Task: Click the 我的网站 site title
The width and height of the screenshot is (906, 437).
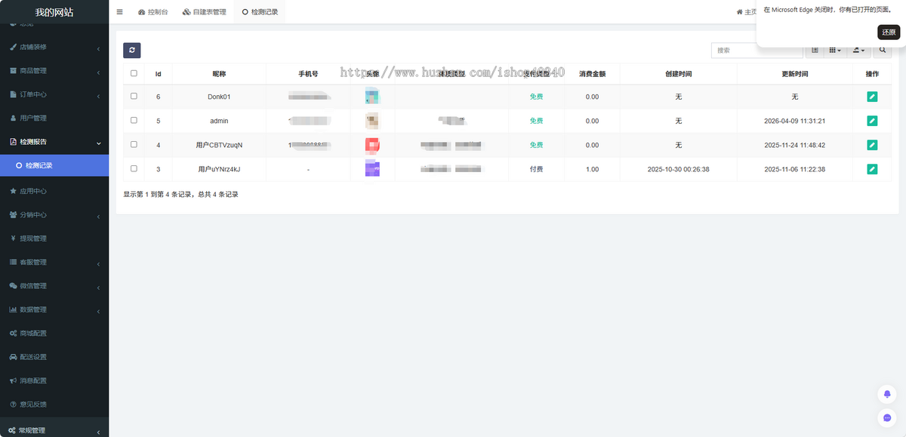Action: [54, 12]
